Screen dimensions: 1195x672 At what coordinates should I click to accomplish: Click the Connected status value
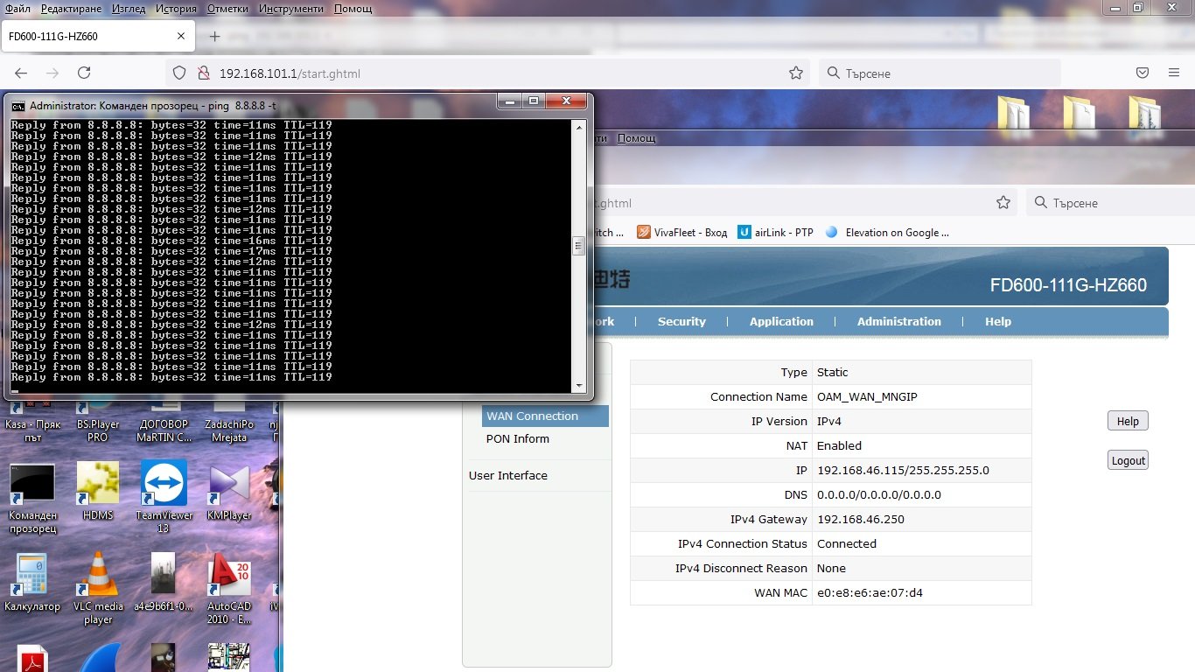847,543
